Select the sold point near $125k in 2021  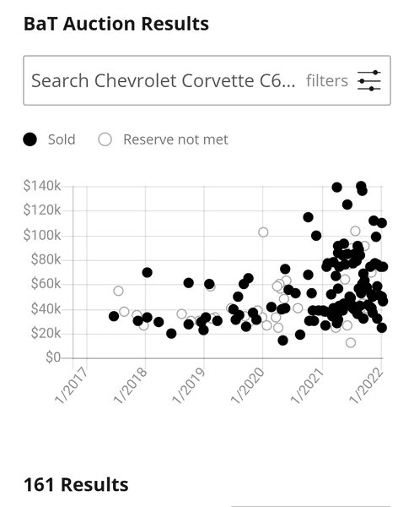pyautogui.click(x=347, y=204)
